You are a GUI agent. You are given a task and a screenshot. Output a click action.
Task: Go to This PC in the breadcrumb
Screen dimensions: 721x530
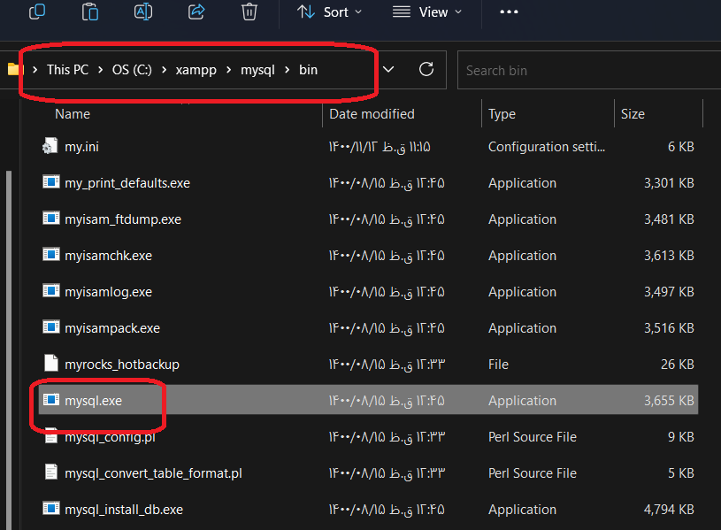tap(67, 70)
